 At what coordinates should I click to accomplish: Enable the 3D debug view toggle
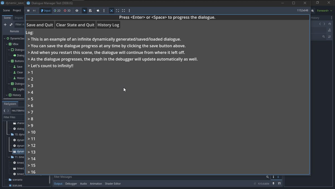[x=67, y=11]
